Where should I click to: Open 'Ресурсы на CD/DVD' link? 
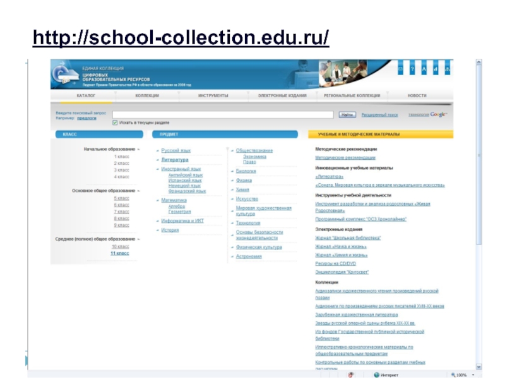pos(336,263)
